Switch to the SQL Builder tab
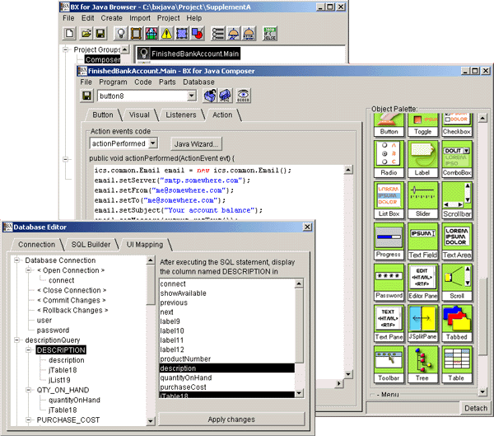Screen dimensions: 494x436 coord(91,245)
